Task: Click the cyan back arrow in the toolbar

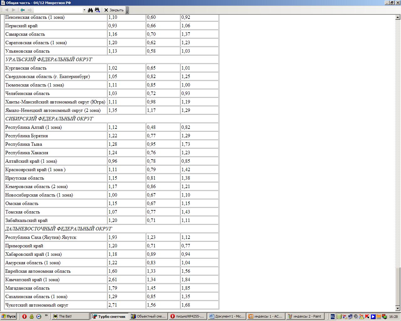Action: (23, 10)
